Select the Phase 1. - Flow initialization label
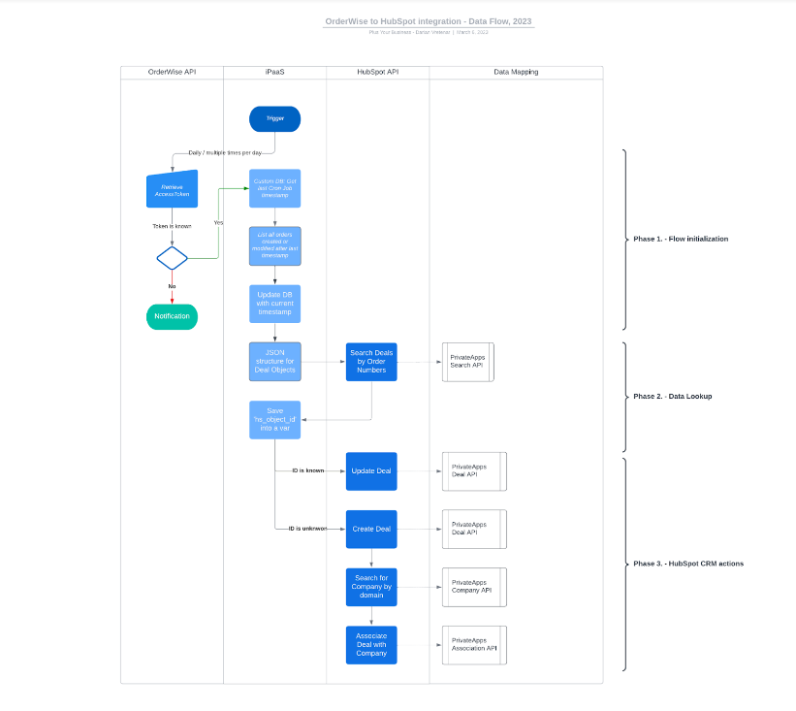The height and width of the screenshot is (711, 796). click(x=681, y=239)
